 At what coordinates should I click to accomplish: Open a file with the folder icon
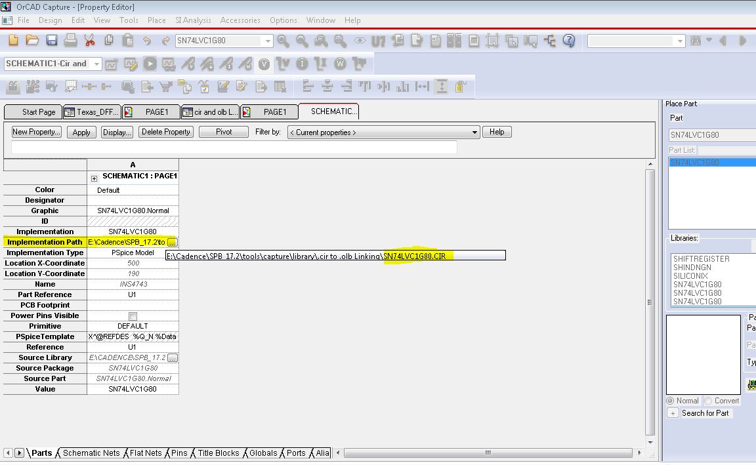(x=32, y=41)
